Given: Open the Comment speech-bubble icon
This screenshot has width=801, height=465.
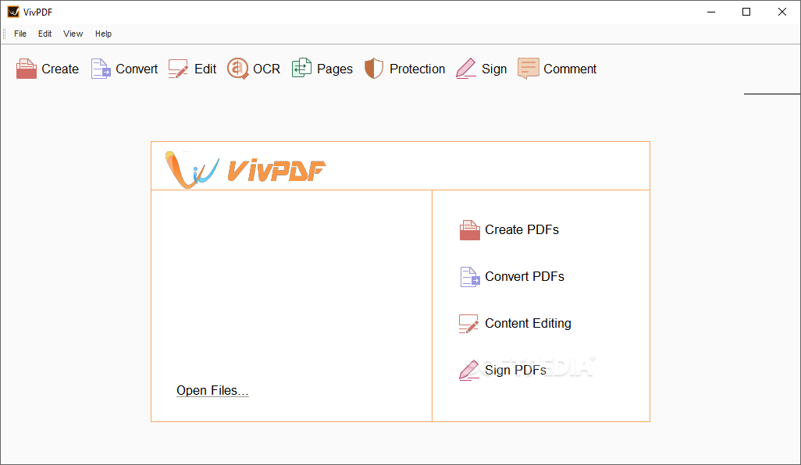Looking at the screenshot, I should coord(529,69).
